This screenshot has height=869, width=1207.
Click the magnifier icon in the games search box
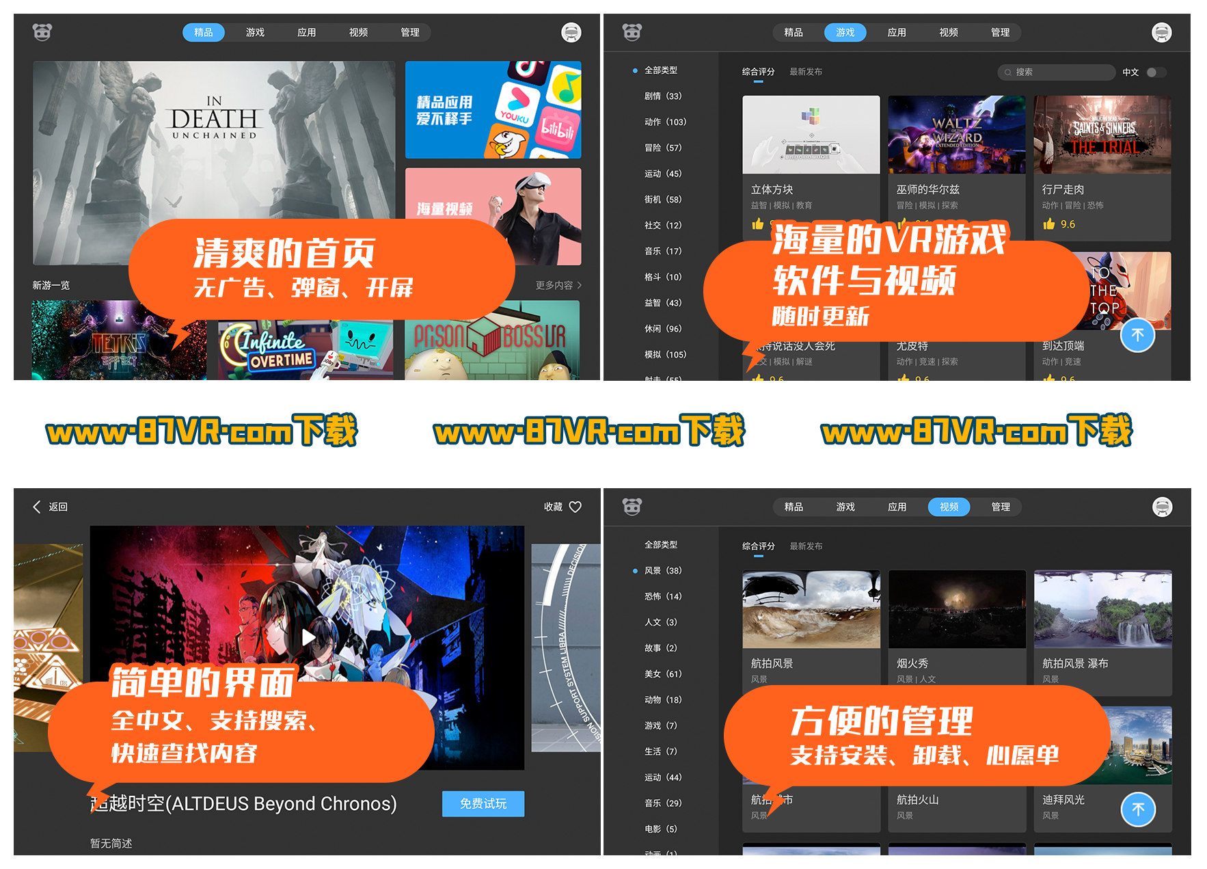tap(1007, 72)
